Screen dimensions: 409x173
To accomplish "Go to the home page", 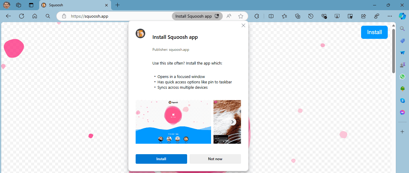I will coord(35,16).
